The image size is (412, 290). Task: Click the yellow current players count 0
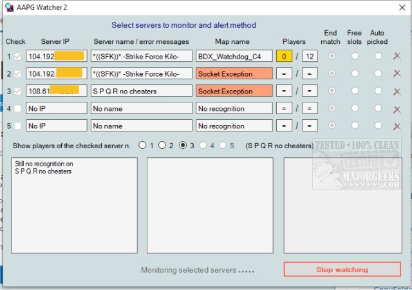[284, 56]
